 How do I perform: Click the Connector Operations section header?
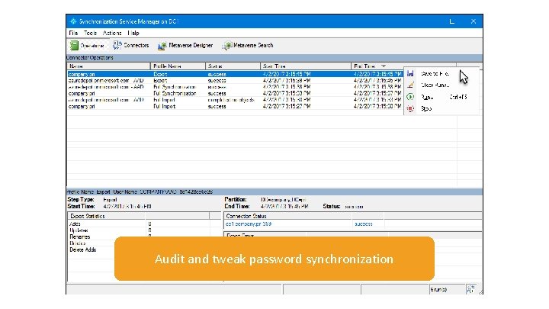[274, 58]
